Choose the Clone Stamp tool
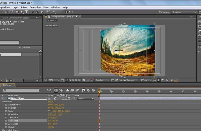 [x=37, y=12]
